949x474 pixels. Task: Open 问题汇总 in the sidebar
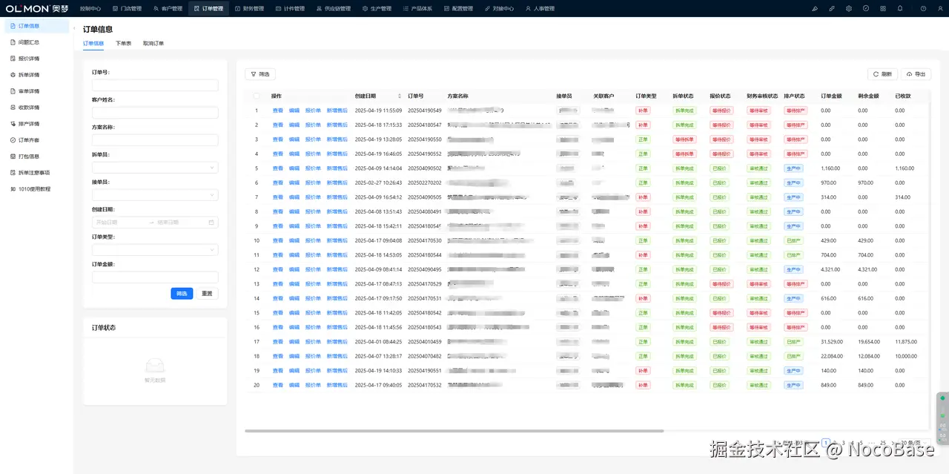pyautogui.click(x=36, y=42)
